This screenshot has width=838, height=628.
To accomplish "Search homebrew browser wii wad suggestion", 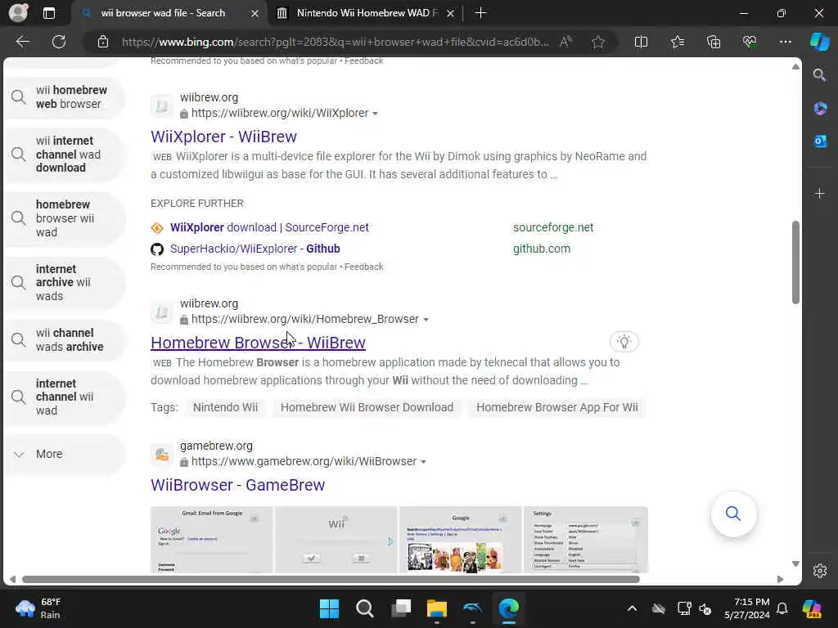I will [x=64, y=218].
